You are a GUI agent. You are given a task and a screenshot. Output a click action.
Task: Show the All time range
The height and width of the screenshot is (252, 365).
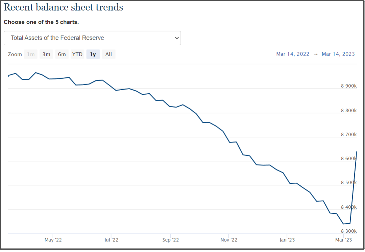pos(108,54)
